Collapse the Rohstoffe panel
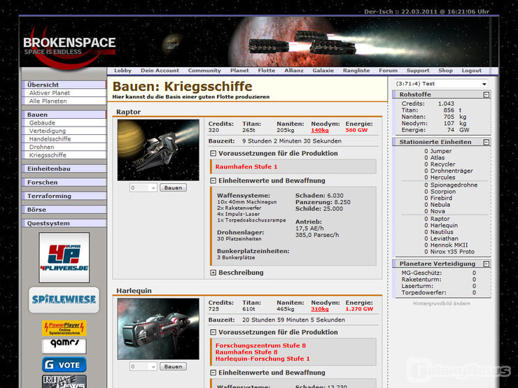This screenshot has width=518, height=388. 486,94
